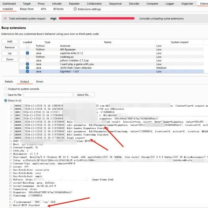Click the Timestamp header output line

coord(28,195)
